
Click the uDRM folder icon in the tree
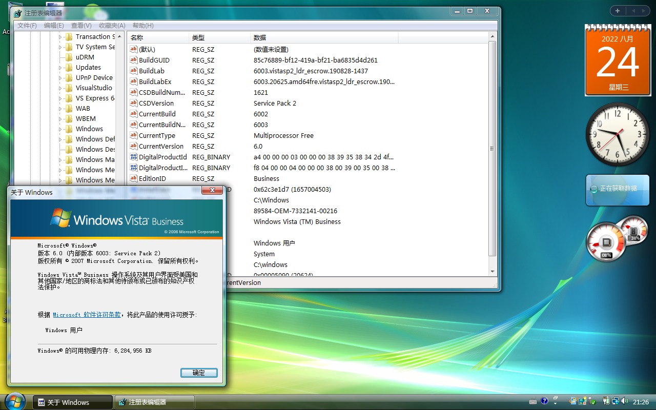69,57
